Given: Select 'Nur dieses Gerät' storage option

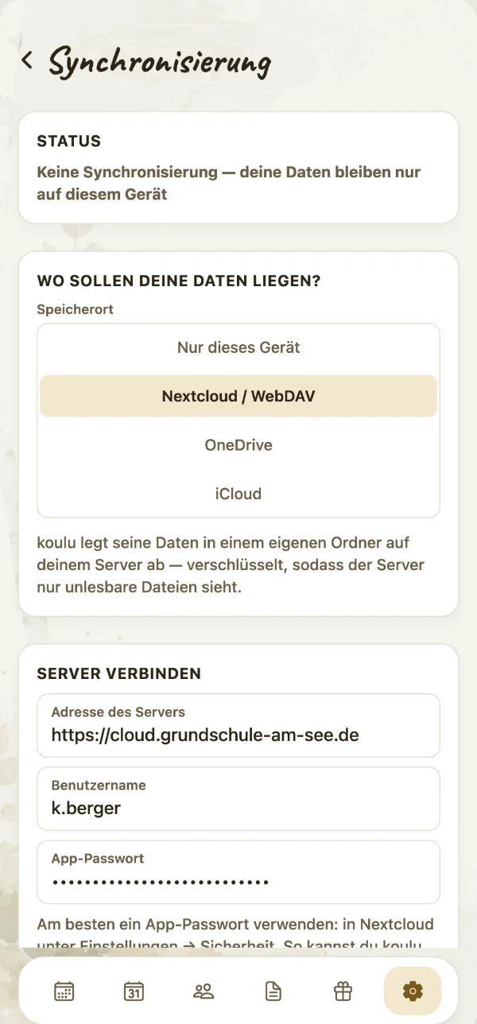Looking at the screenshot, I should (238, 347).
